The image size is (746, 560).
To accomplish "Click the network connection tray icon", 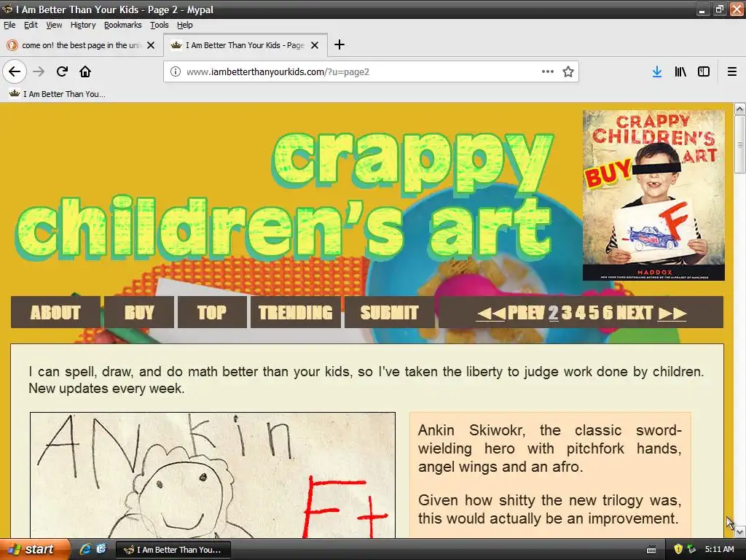I will [x=691, y=550].
